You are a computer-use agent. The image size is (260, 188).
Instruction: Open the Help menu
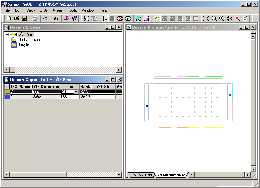tap(103, 10)
